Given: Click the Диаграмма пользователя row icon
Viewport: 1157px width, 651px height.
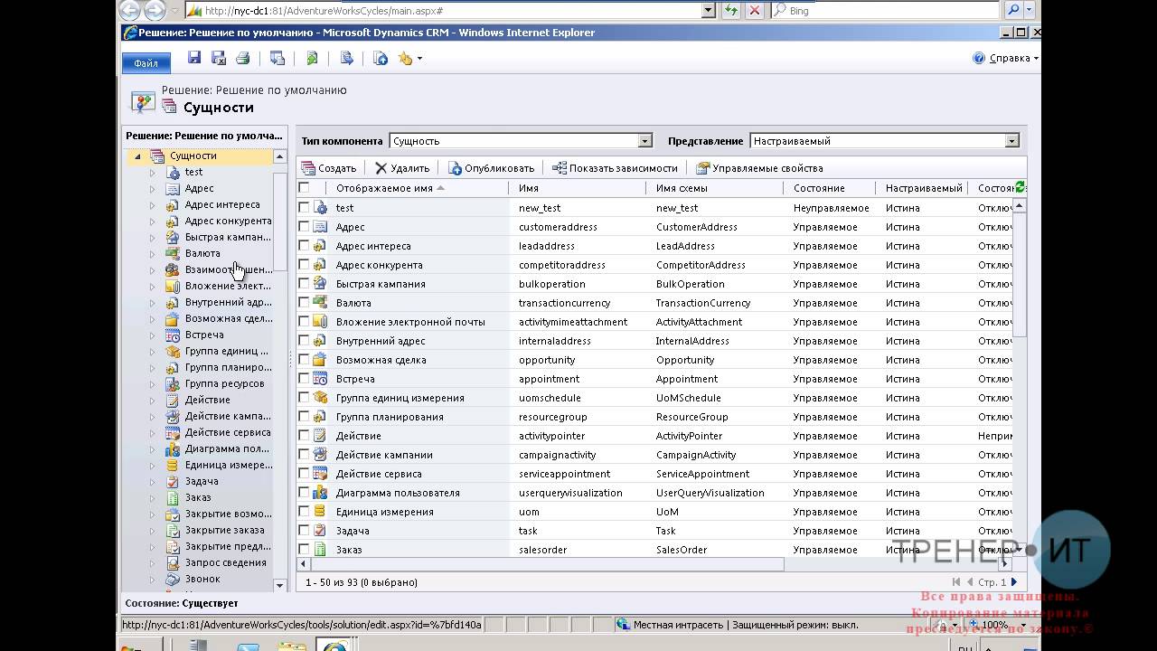Looking at the screenshot, I should tap(320, 492).
